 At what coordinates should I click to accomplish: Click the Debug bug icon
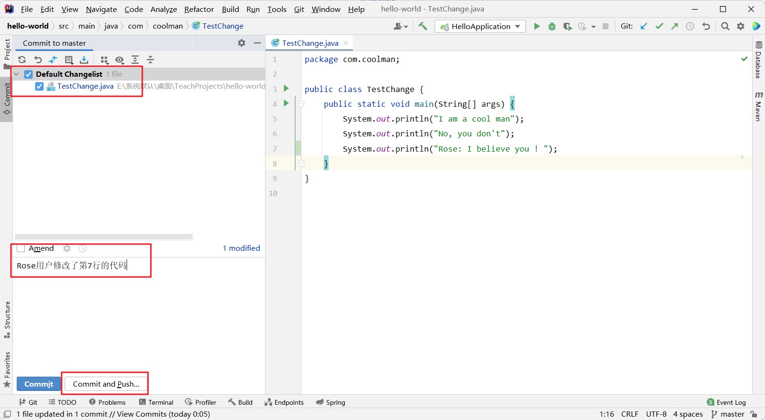point(552,26)
